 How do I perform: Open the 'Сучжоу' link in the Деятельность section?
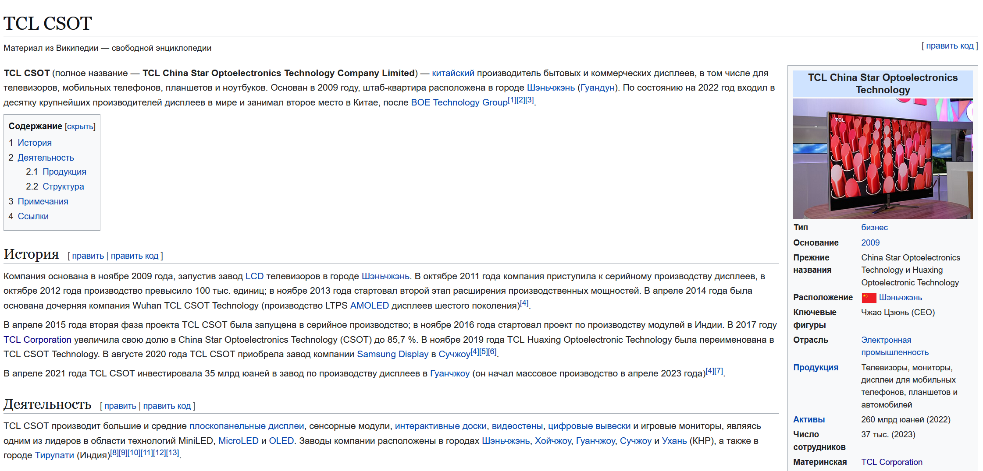[x=635, y=441]
